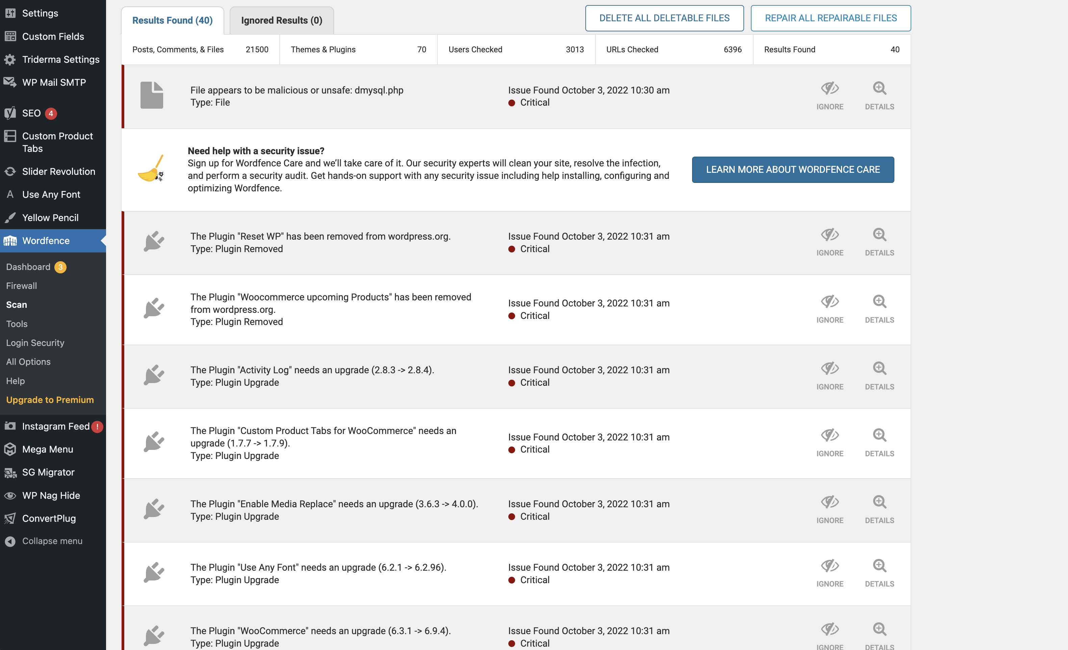
Task: Click the broom icon in Wordfence Care banner
Action: [151, 168]
